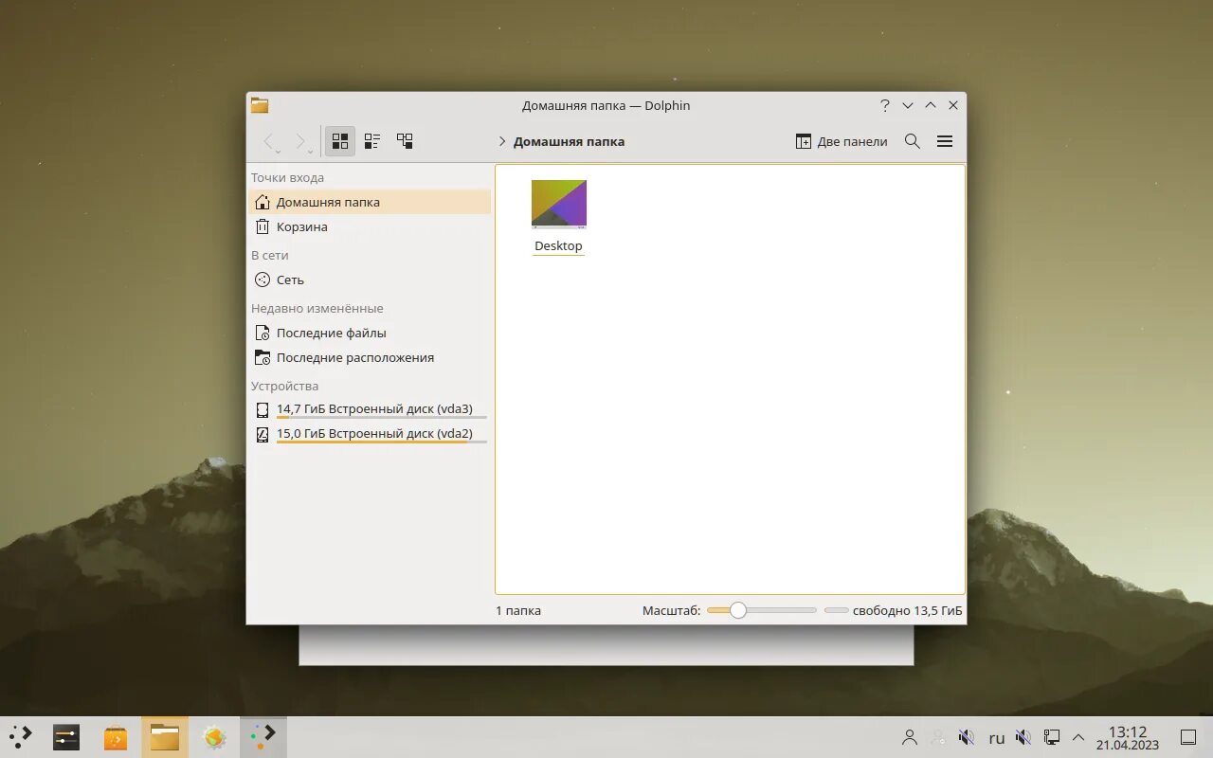Open the settings sliders app in taskbar

(x=66, y=737)
